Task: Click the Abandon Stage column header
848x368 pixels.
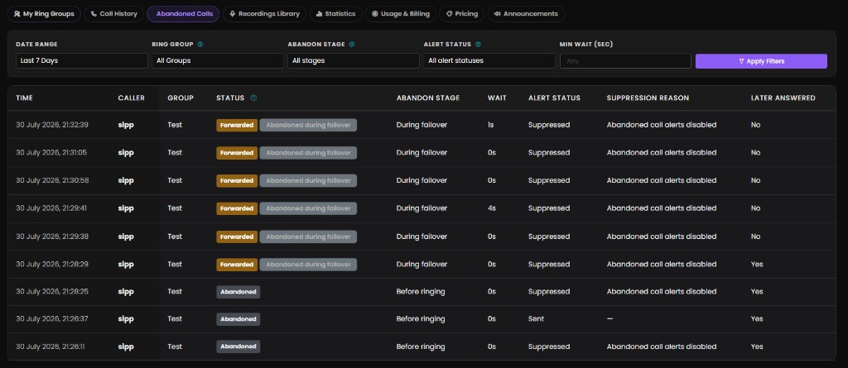Action: (x=428, y=98)
